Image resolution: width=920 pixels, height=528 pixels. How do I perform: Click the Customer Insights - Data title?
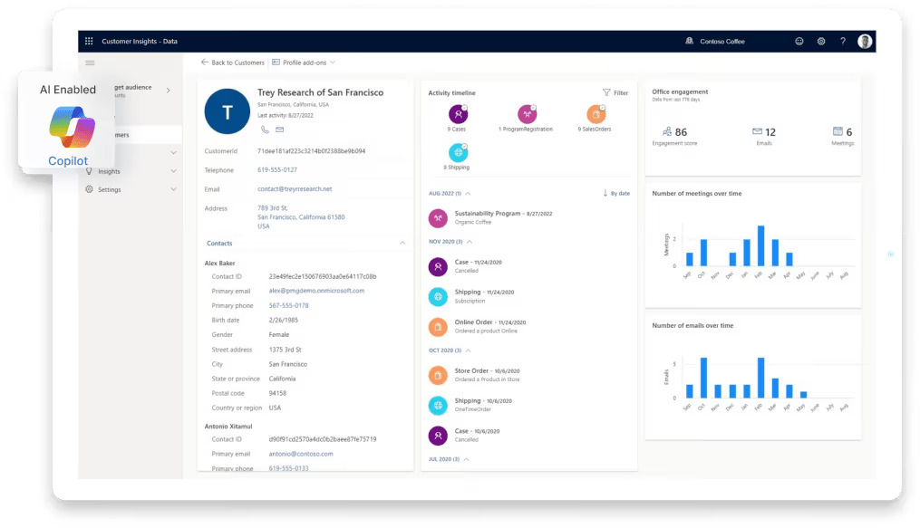tap(140, 42)
